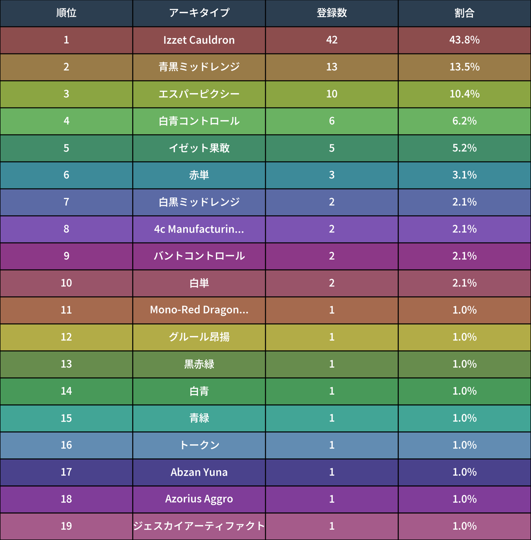The image size is (531, 540).
Task: Select the 青黒ミッドレンジ archetype cell
Action: [199, 67]
